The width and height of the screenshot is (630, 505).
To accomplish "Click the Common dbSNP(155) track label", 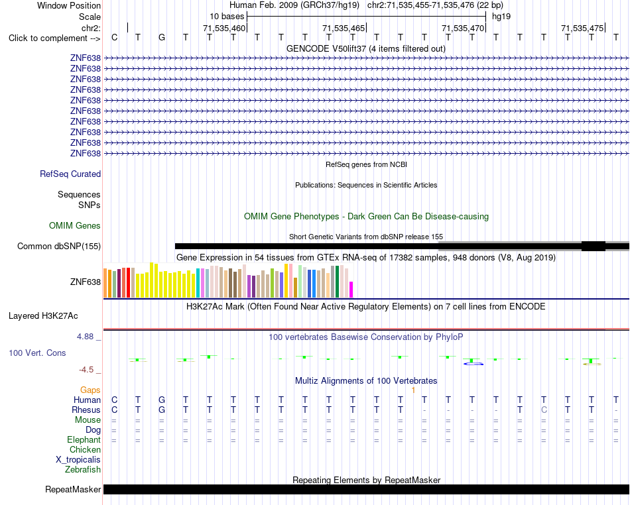I will [x=58, y=246].
